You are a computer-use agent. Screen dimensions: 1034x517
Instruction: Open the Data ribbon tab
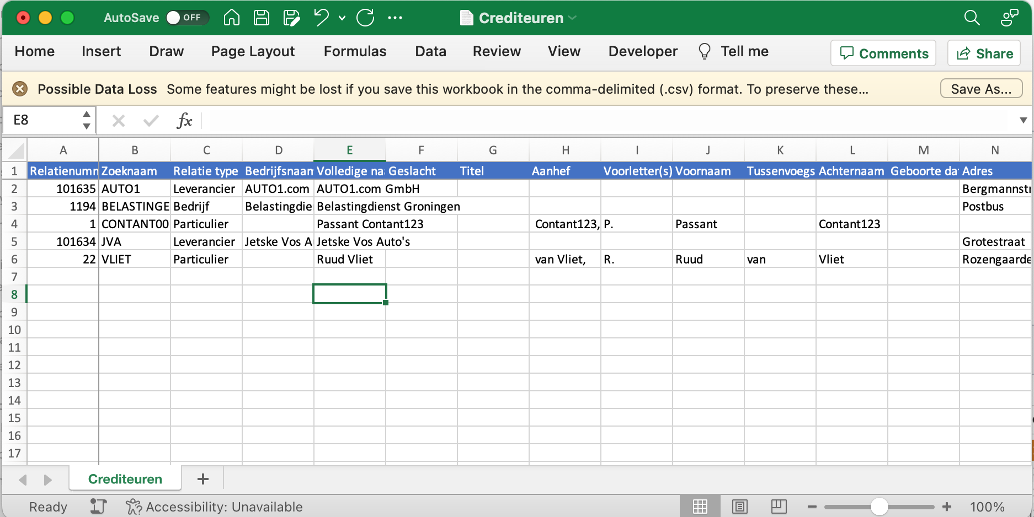[430, 51]
